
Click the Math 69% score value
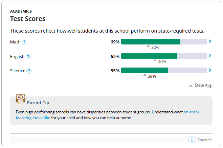pyautogui.click(x=115, y=42)
